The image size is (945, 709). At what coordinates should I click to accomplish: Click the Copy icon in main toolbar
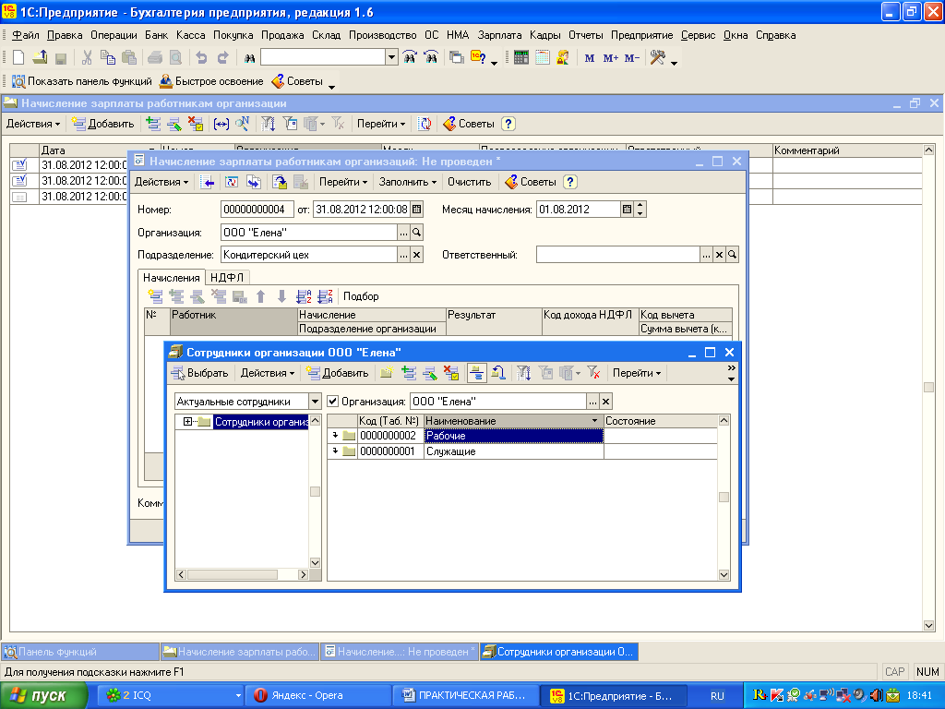pyautogui.click(x=108, y=58)
